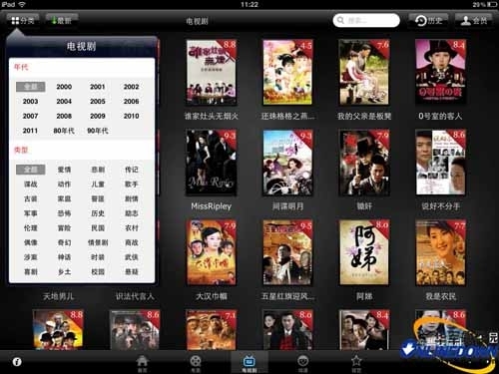
Task: Filter by year 2006
Action: [x=131, y=102]
